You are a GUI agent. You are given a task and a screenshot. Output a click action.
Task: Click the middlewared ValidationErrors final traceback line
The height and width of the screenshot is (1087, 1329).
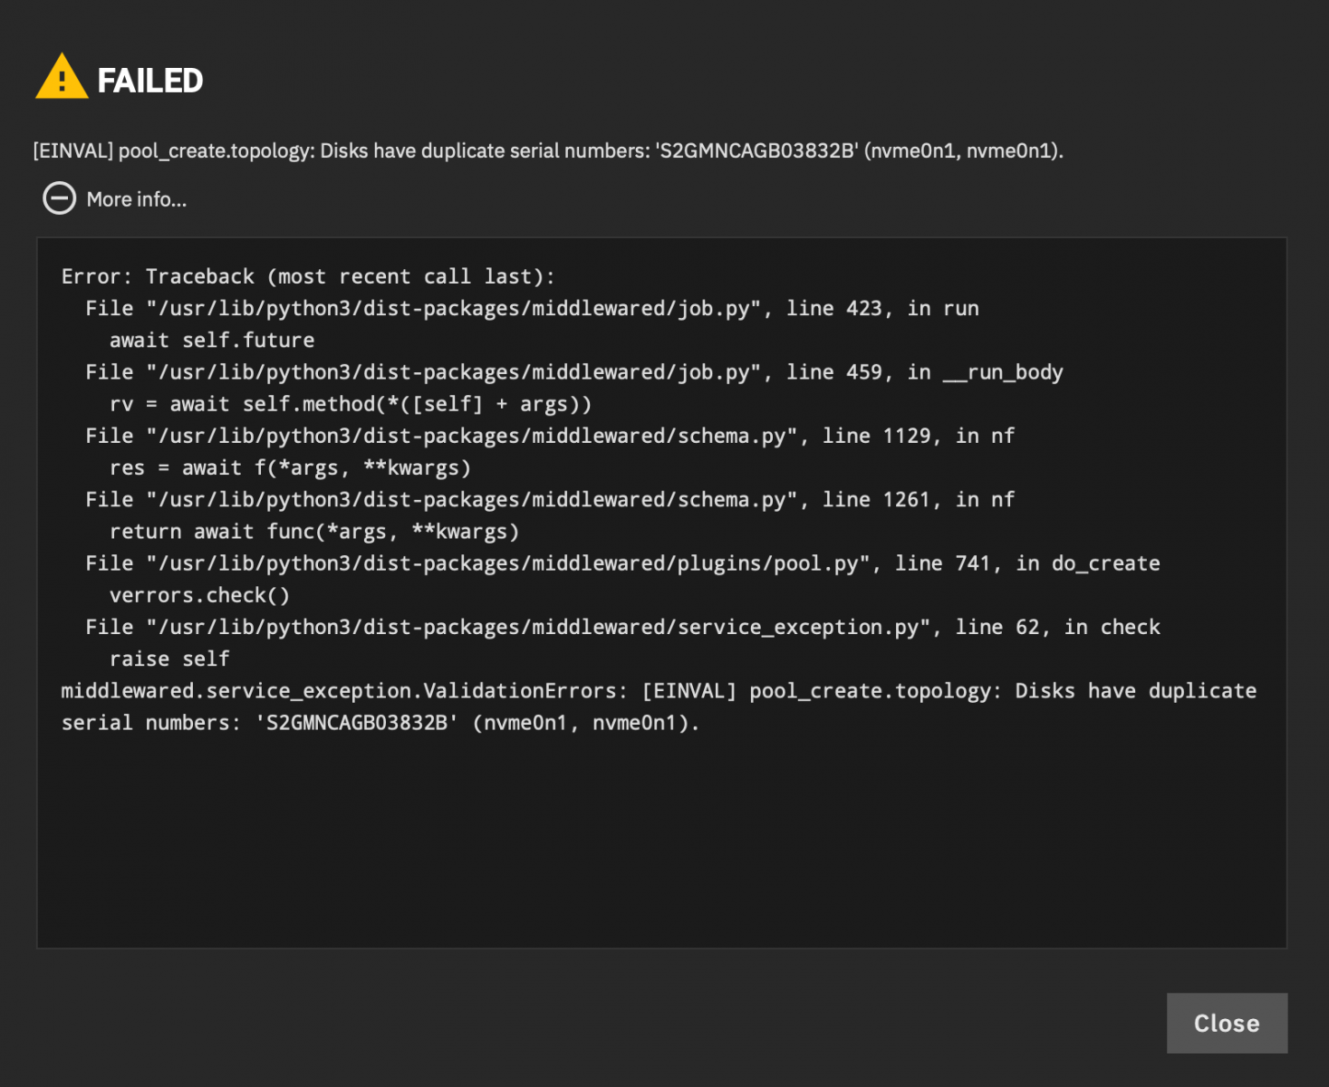[659, 707]
